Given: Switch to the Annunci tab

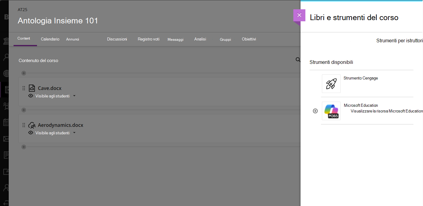Looking at the screenshot, I should [73, 39].
